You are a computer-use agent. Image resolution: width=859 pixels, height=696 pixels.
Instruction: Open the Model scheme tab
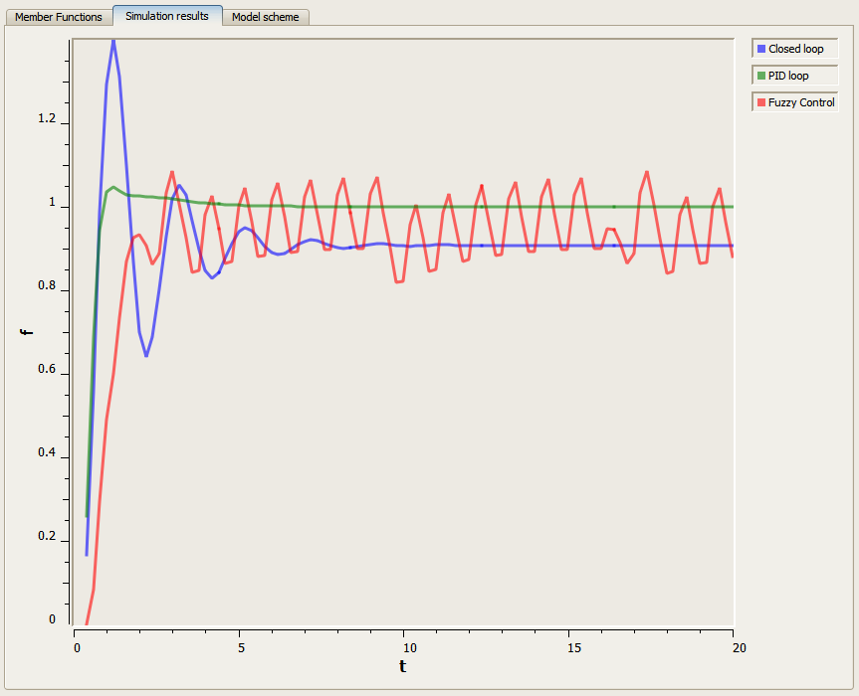tap(265, 16)
